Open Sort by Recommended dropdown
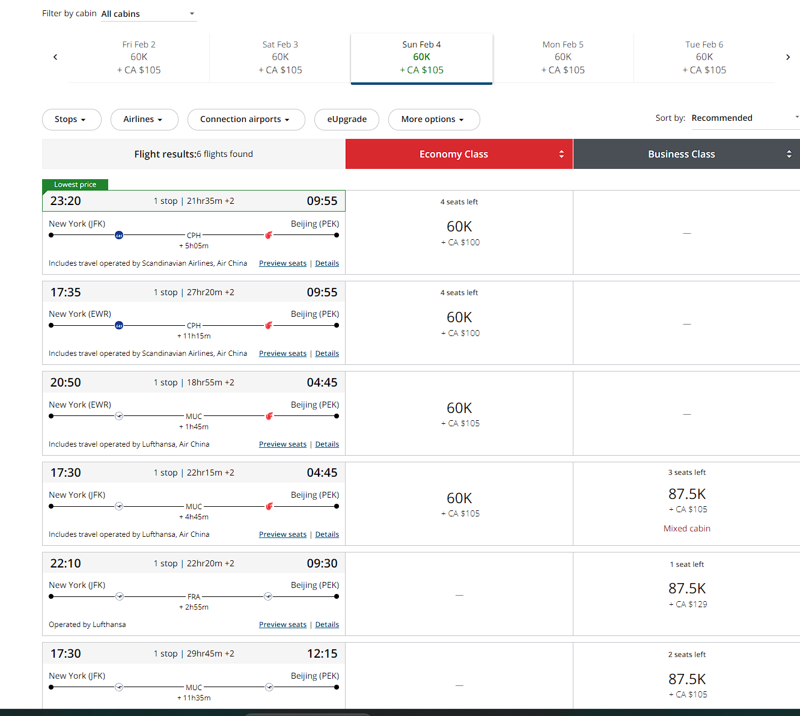This screenshot has height=716, width=800. pyautogui.click(x=745, y=118)
